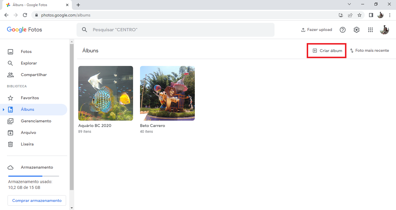This screenshot has height=210, width=396.
Task: Click the Criar álbum button
Action: pos(327,51)
